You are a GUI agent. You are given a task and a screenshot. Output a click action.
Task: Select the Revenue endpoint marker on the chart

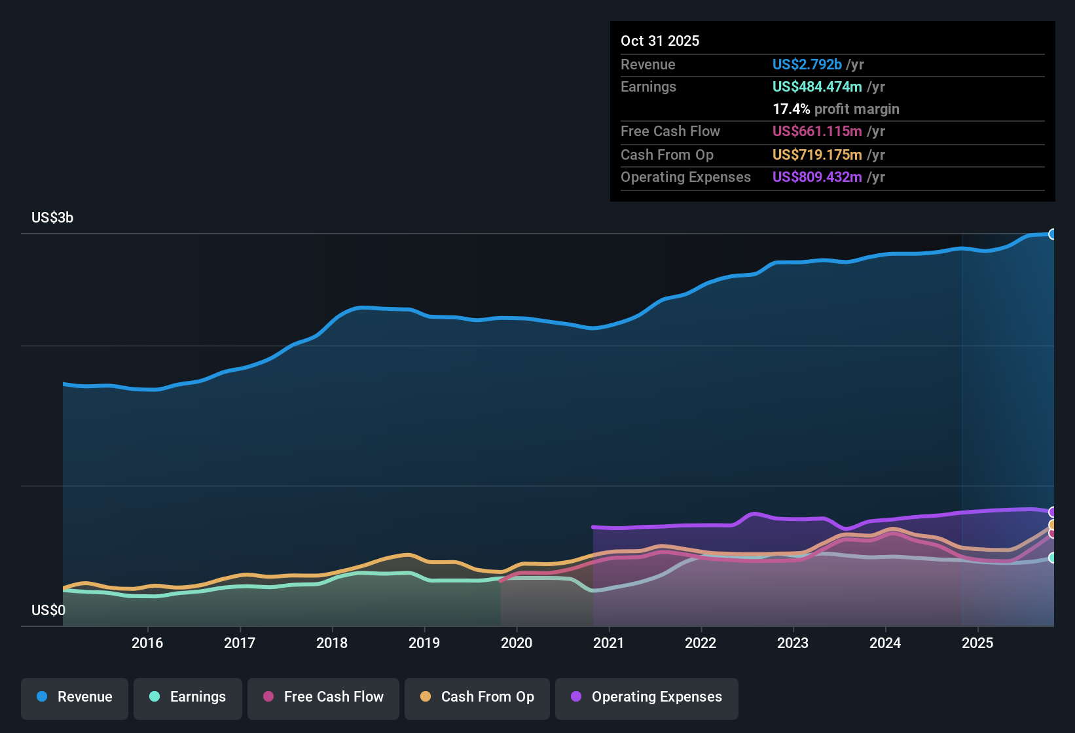click(1053, 234)
